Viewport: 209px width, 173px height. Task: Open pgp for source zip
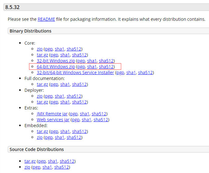[x=36, y=167]
